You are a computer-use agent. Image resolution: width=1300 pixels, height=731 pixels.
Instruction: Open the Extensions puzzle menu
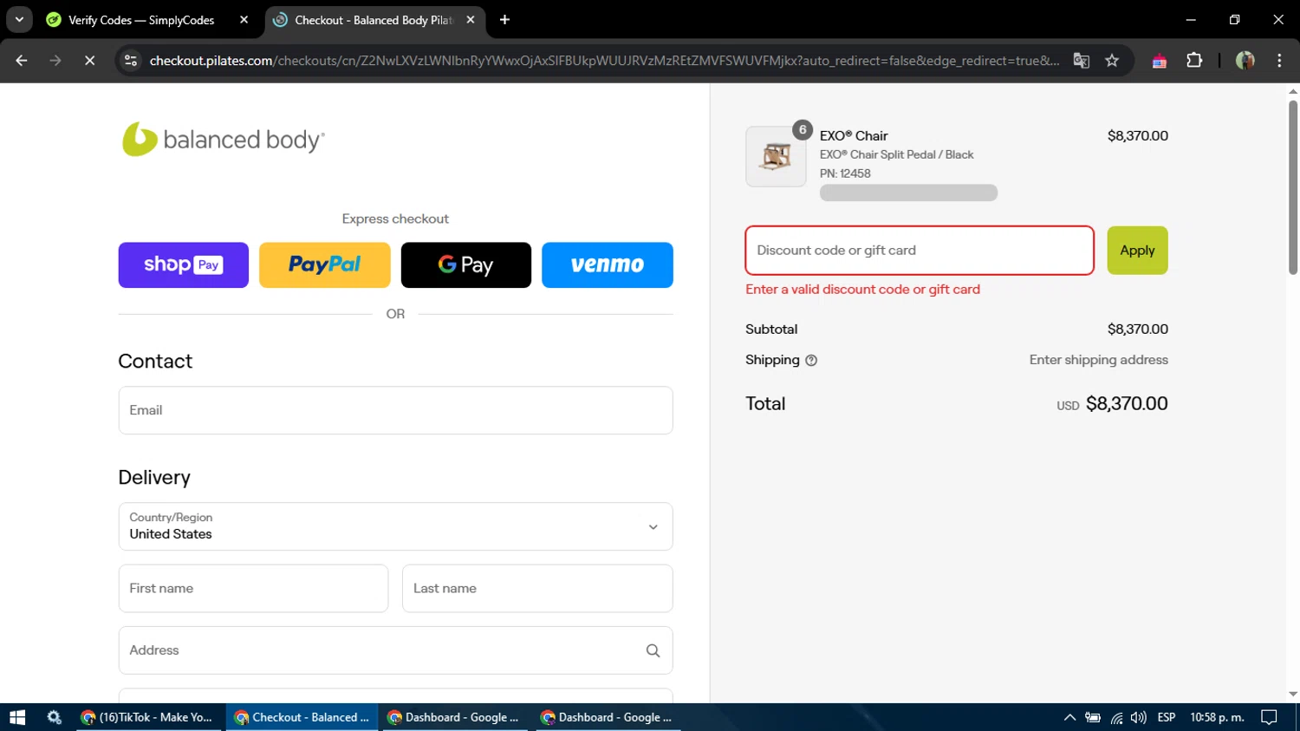(x=1194, y=61)
